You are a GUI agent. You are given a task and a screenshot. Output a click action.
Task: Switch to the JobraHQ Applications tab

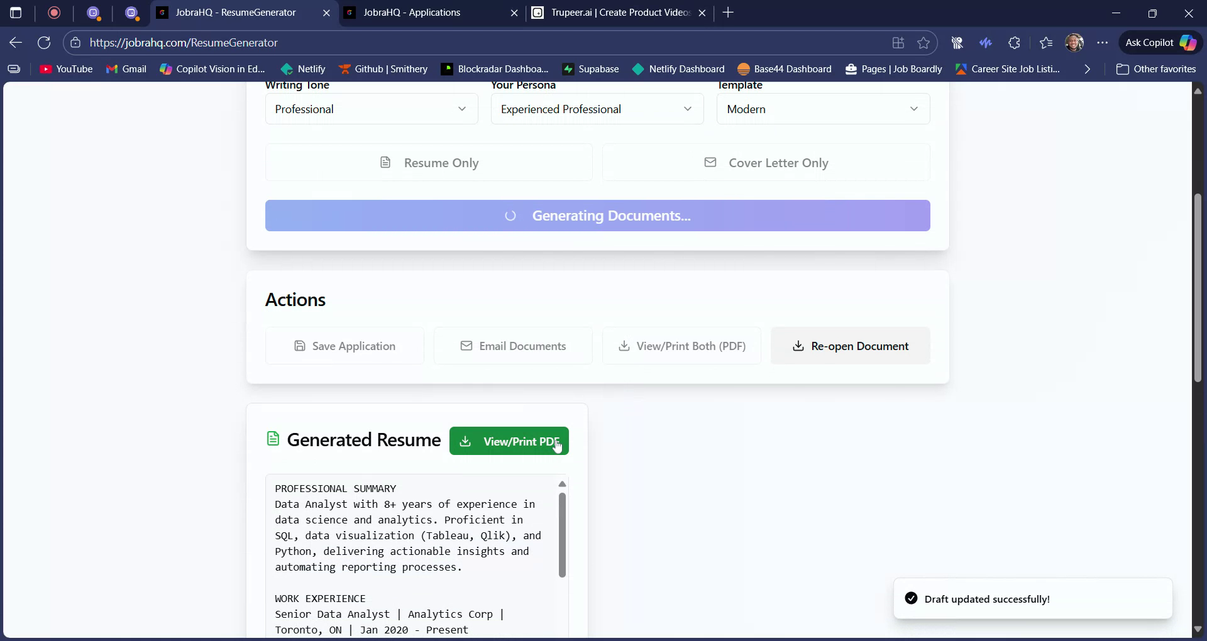tap(420, 13)
